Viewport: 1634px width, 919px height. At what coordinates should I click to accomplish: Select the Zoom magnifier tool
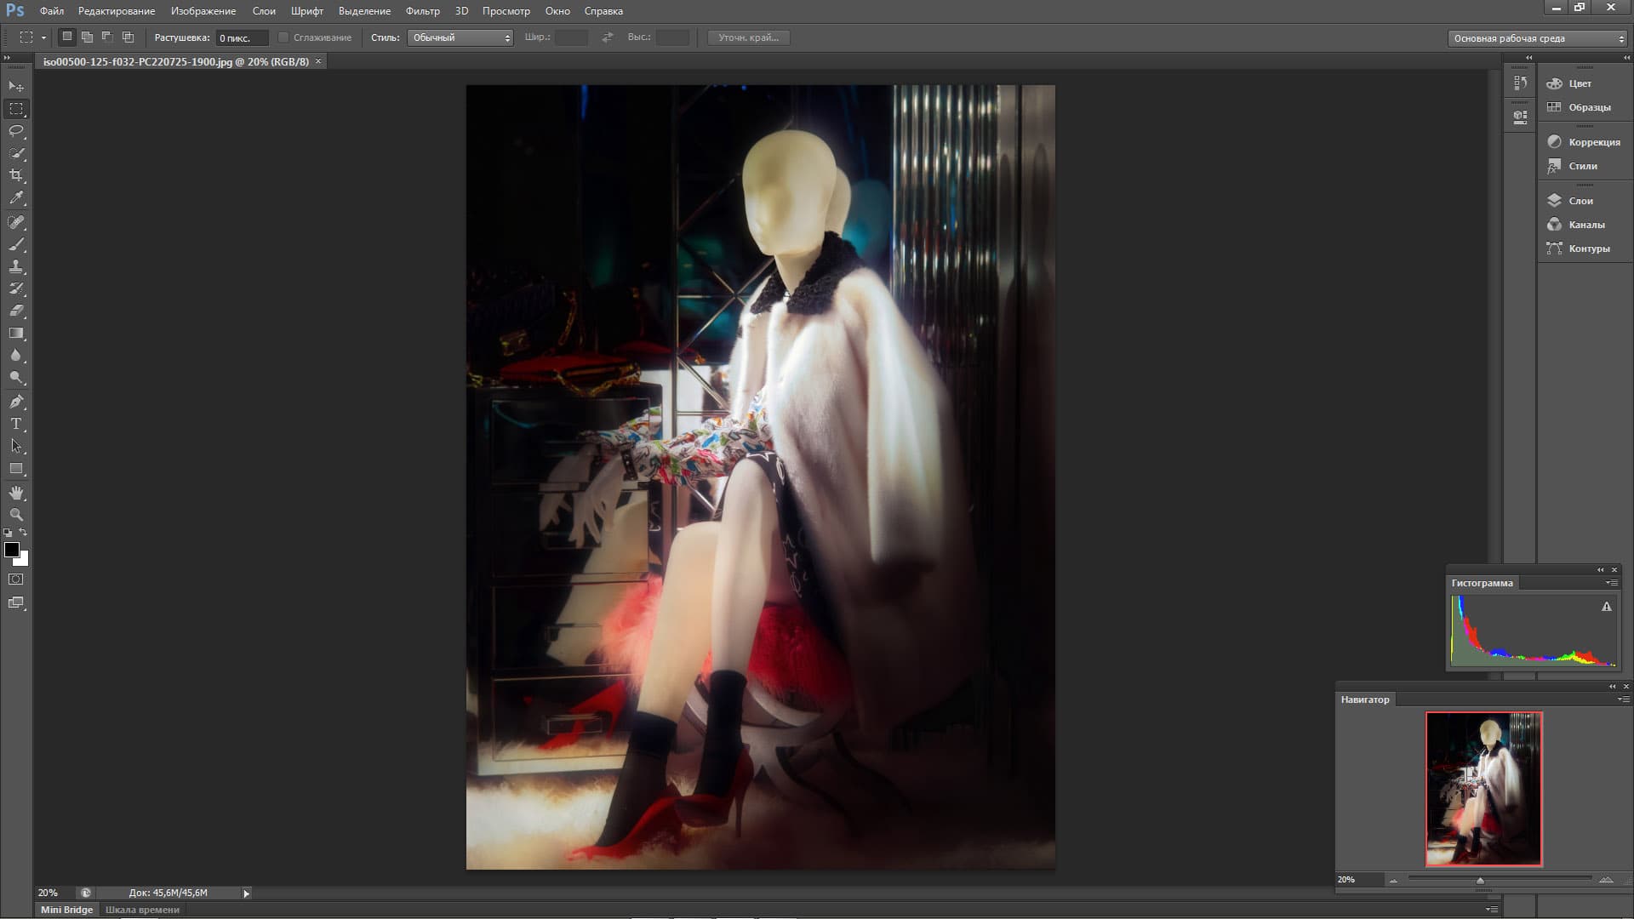(x=16, y=515)
